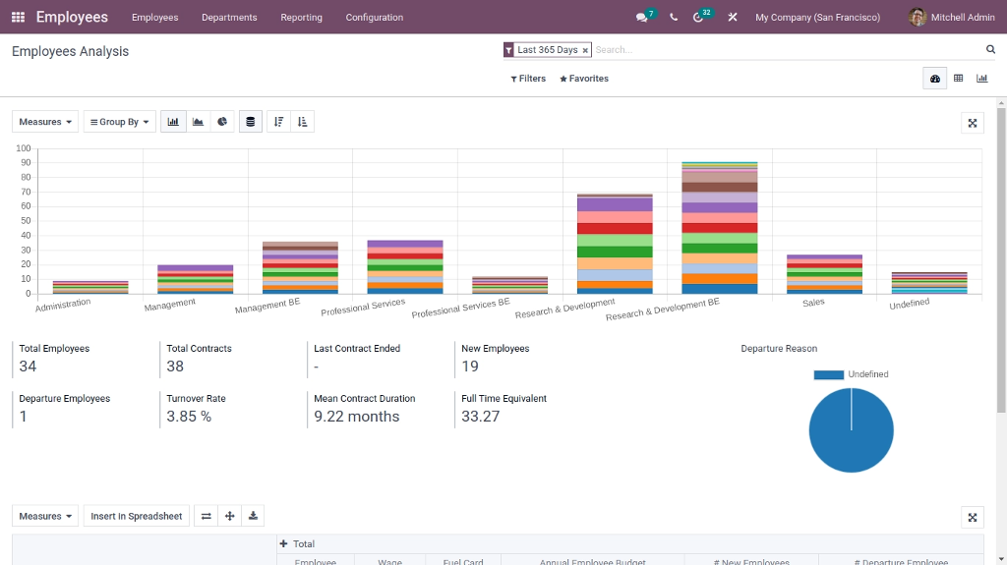Open the Employees menu
The height and width of the screenshot is (565, 1007).
tap(154, 18)
